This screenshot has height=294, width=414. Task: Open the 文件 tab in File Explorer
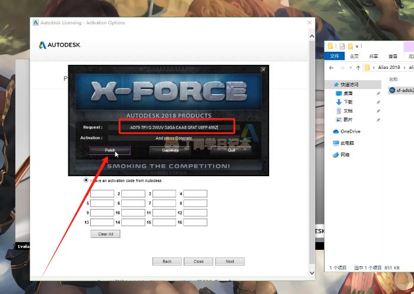click(334, 56)
